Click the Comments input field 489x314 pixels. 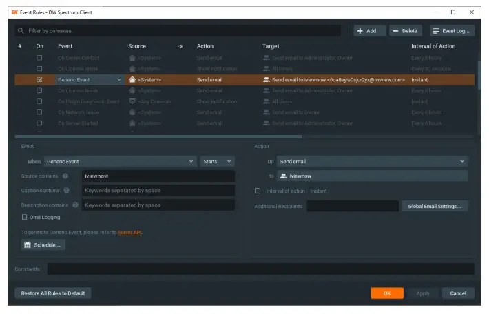tap(261, 269)
